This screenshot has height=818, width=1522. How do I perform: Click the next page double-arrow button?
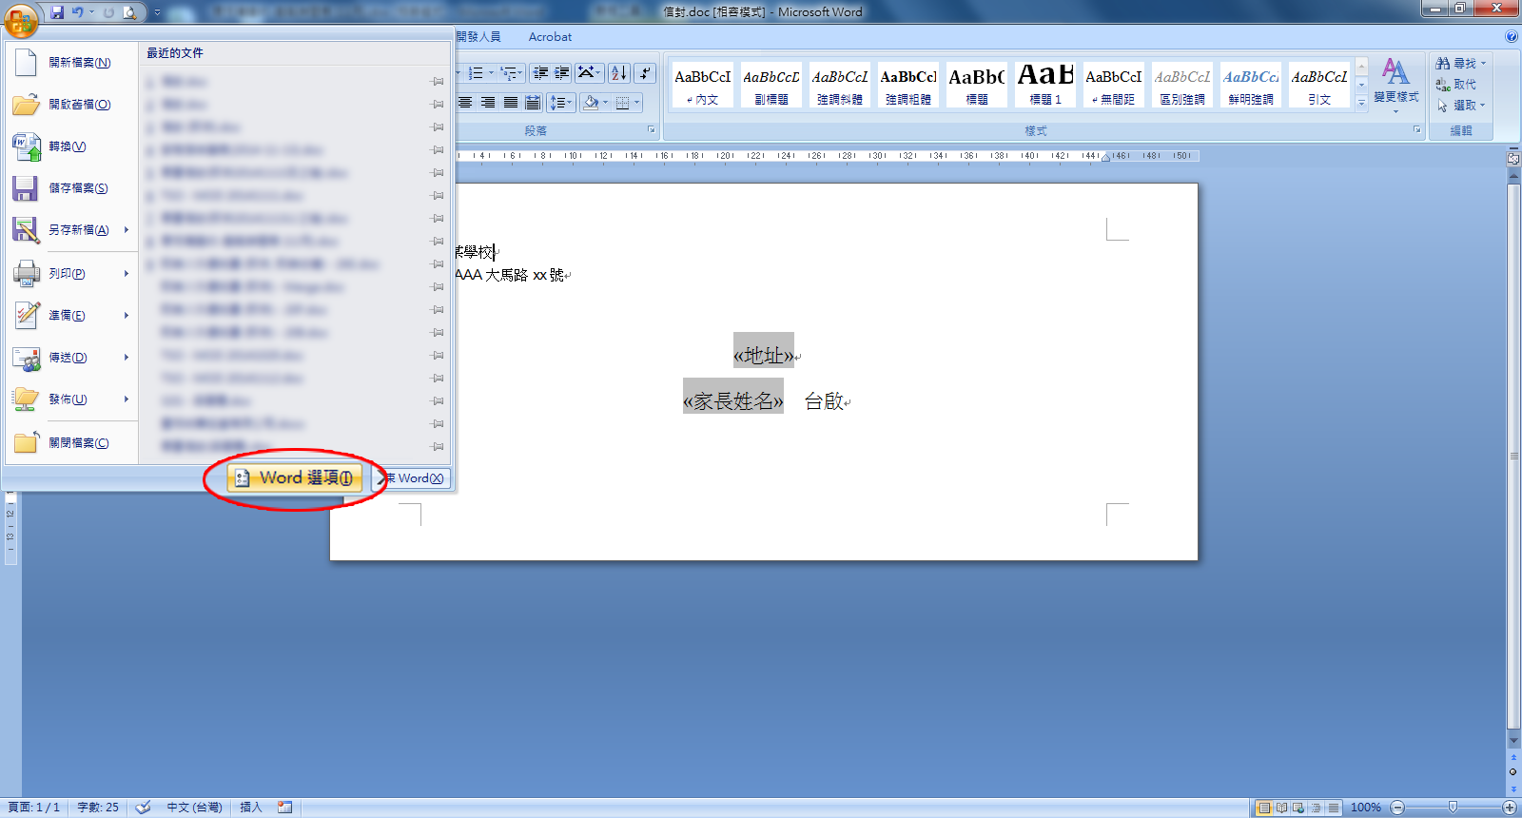(1513, 788)
